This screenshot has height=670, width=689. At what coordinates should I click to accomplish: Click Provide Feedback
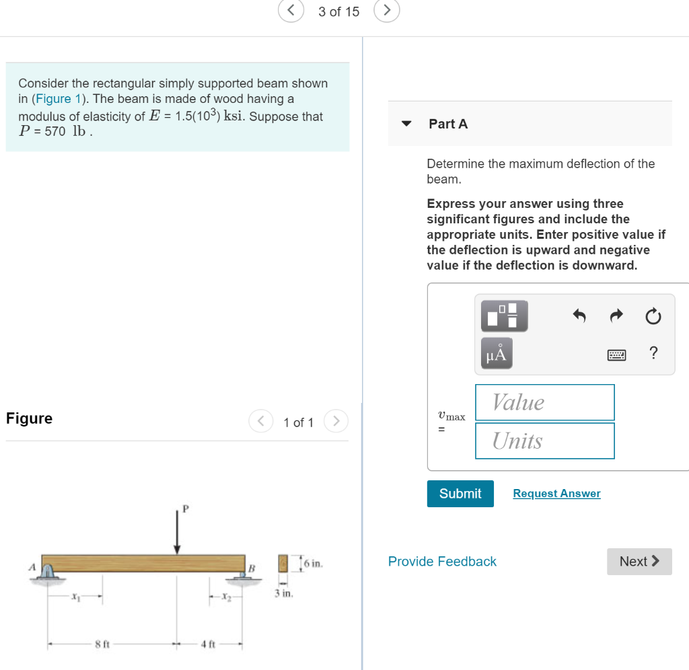[x=442, y=561]
